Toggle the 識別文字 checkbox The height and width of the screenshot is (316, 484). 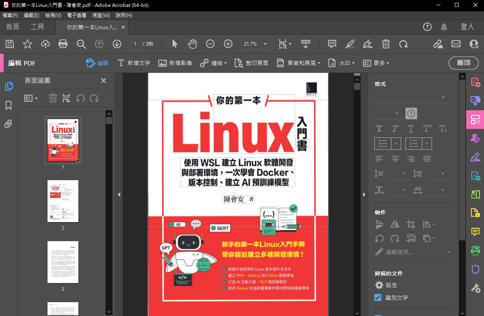click(378, 298)
